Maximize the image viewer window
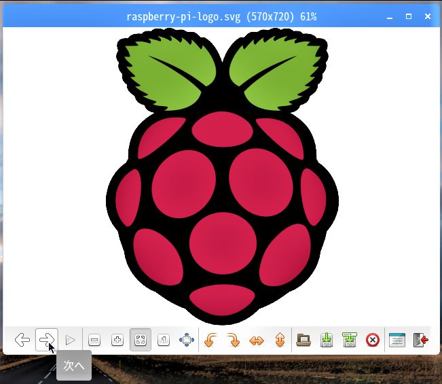 [409, 16]
